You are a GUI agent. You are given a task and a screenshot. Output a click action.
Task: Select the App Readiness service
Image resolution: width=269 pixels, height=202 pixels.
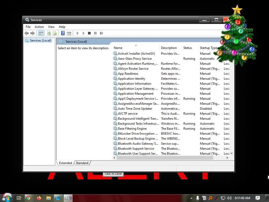[x=171, y=74]
